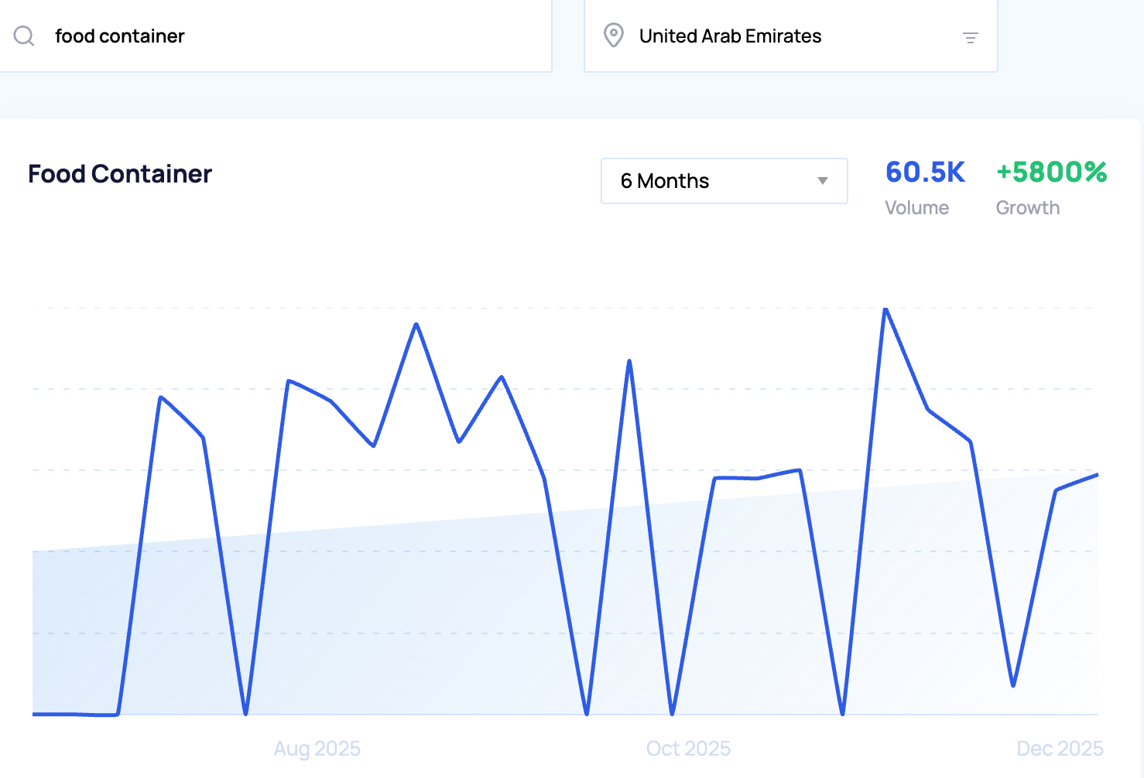This screenshot has width=1144, height=778.
Task: Click the location pin icon
Action: click(x=613, y=36)
